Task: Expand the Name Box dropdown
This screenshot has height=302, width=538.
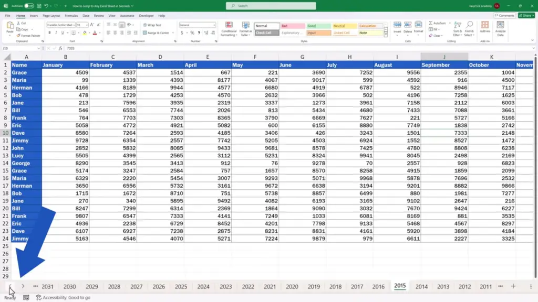Action: click(x=38, y=48)
